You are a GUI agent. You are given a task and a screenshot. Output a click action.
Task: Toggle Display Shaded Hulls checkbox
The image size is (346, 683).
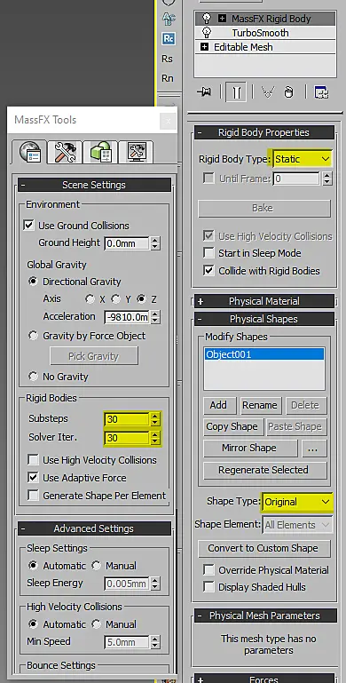tap(209, 587)
